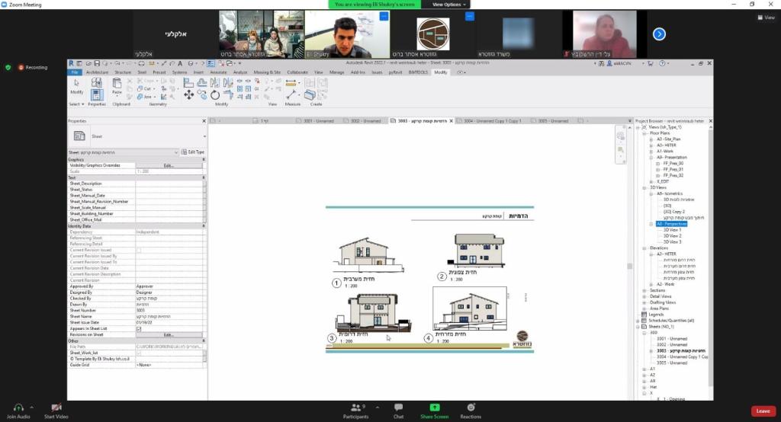
Task: Open the Zoom Chat panel
Action: point(398,411)
